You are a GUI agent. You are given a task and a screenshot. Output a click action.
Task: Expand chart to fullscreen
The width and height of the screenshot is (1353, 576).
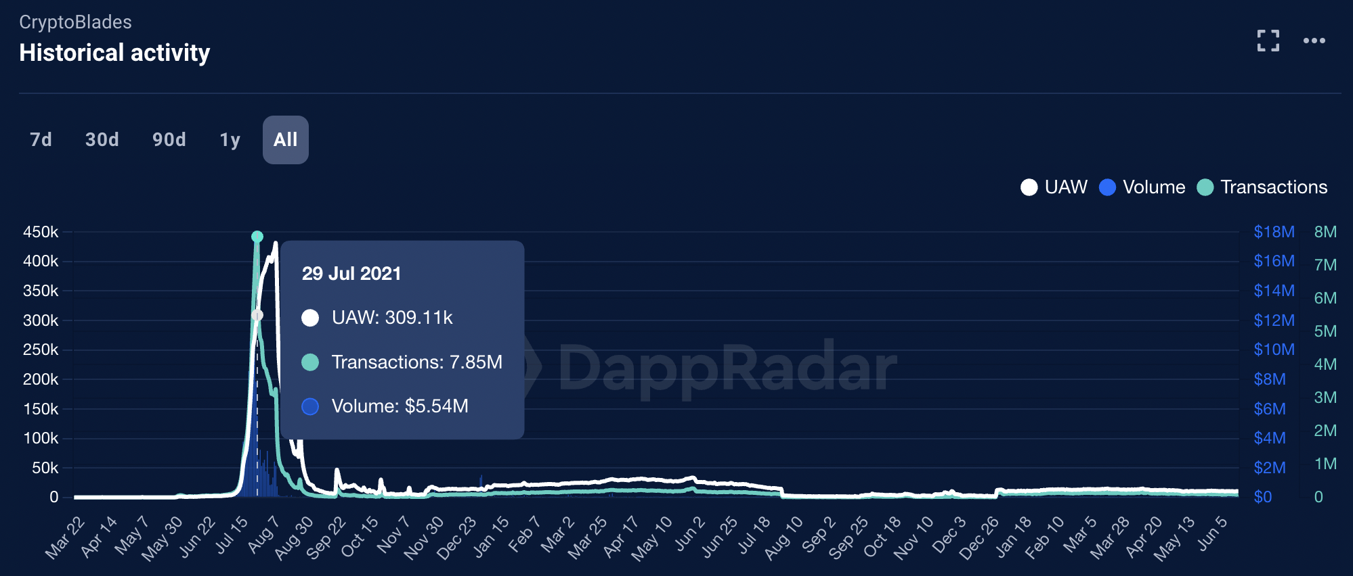coord(1268,41)
